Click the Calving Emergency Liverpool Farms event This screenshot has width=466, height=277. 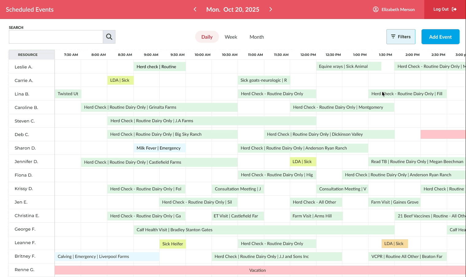coord(107,256)
